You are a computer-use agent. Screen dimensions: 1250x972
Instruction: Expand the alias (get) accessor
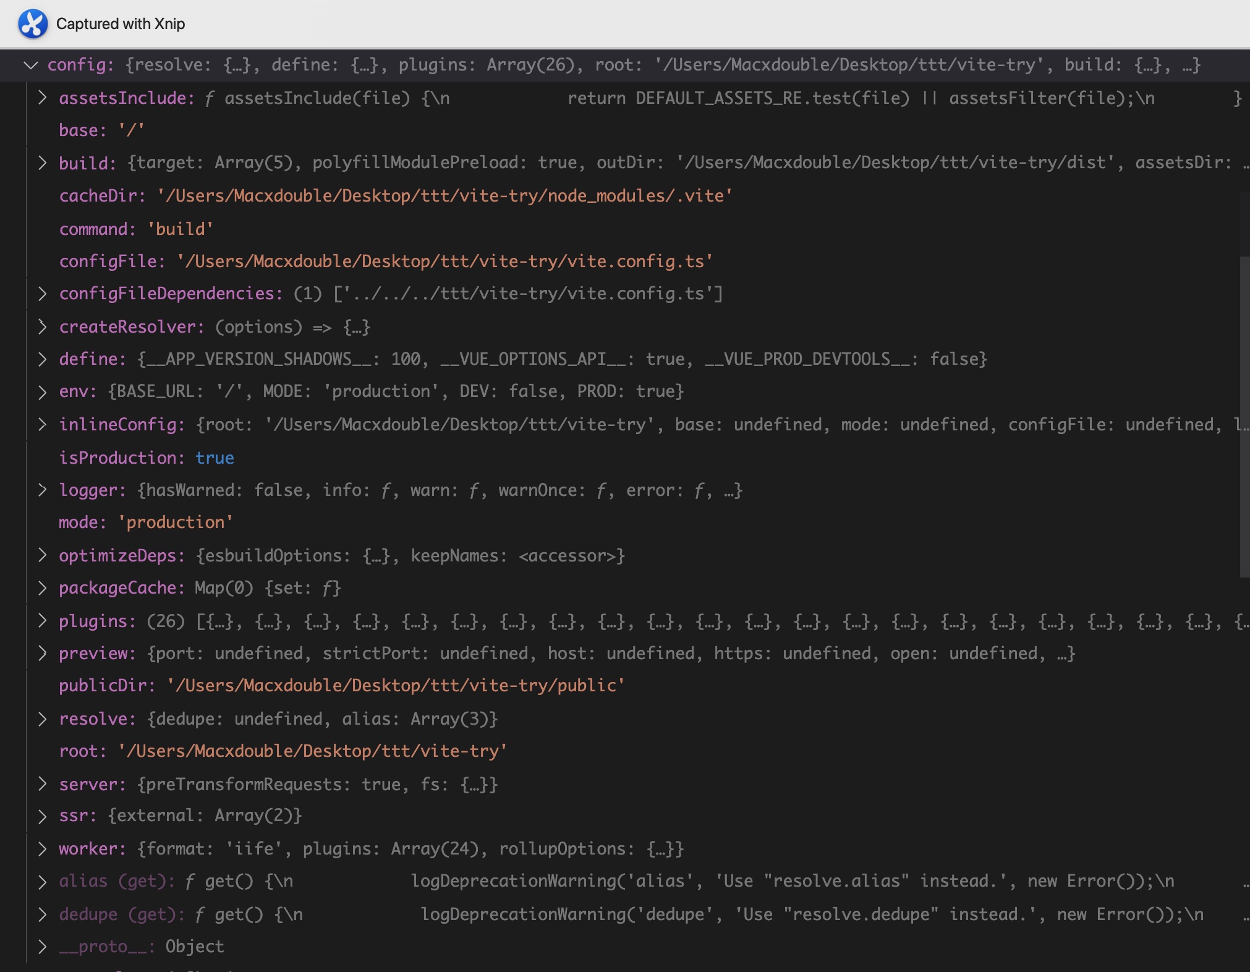click(x=42, y=882)
